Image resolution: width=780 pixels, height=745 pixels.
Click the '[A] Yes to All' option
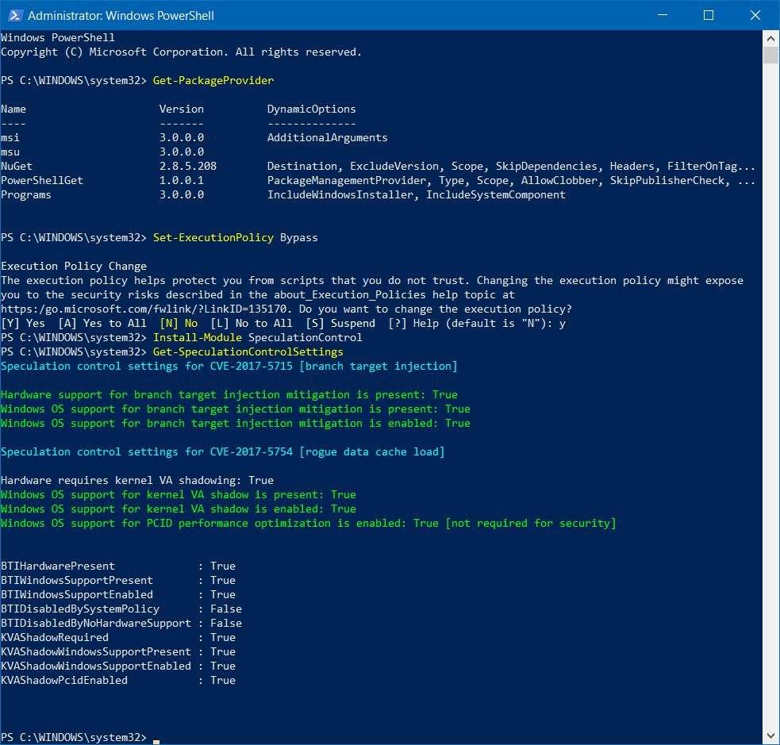tap(102, 323)
